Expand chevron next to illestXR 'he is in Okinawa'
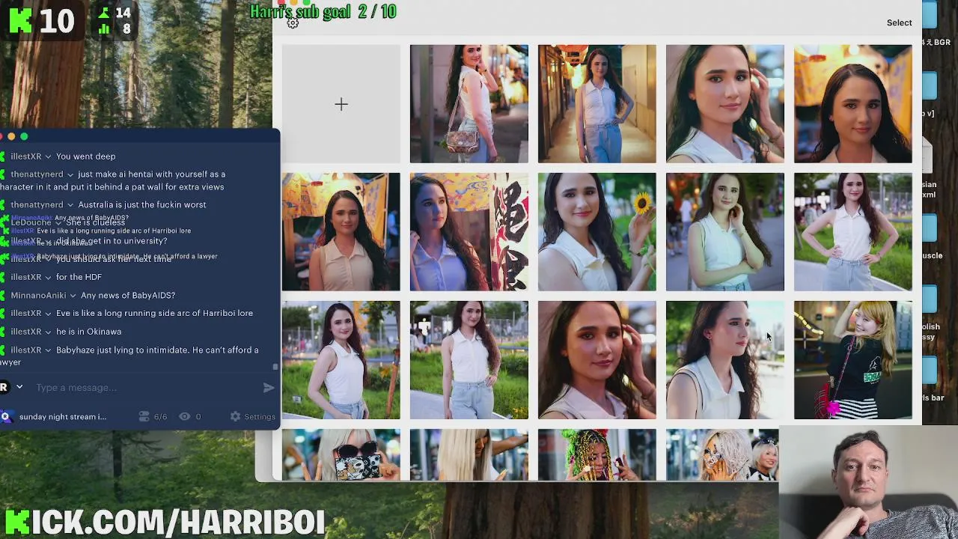Screen dimensions: 958x539 [48, 332]
